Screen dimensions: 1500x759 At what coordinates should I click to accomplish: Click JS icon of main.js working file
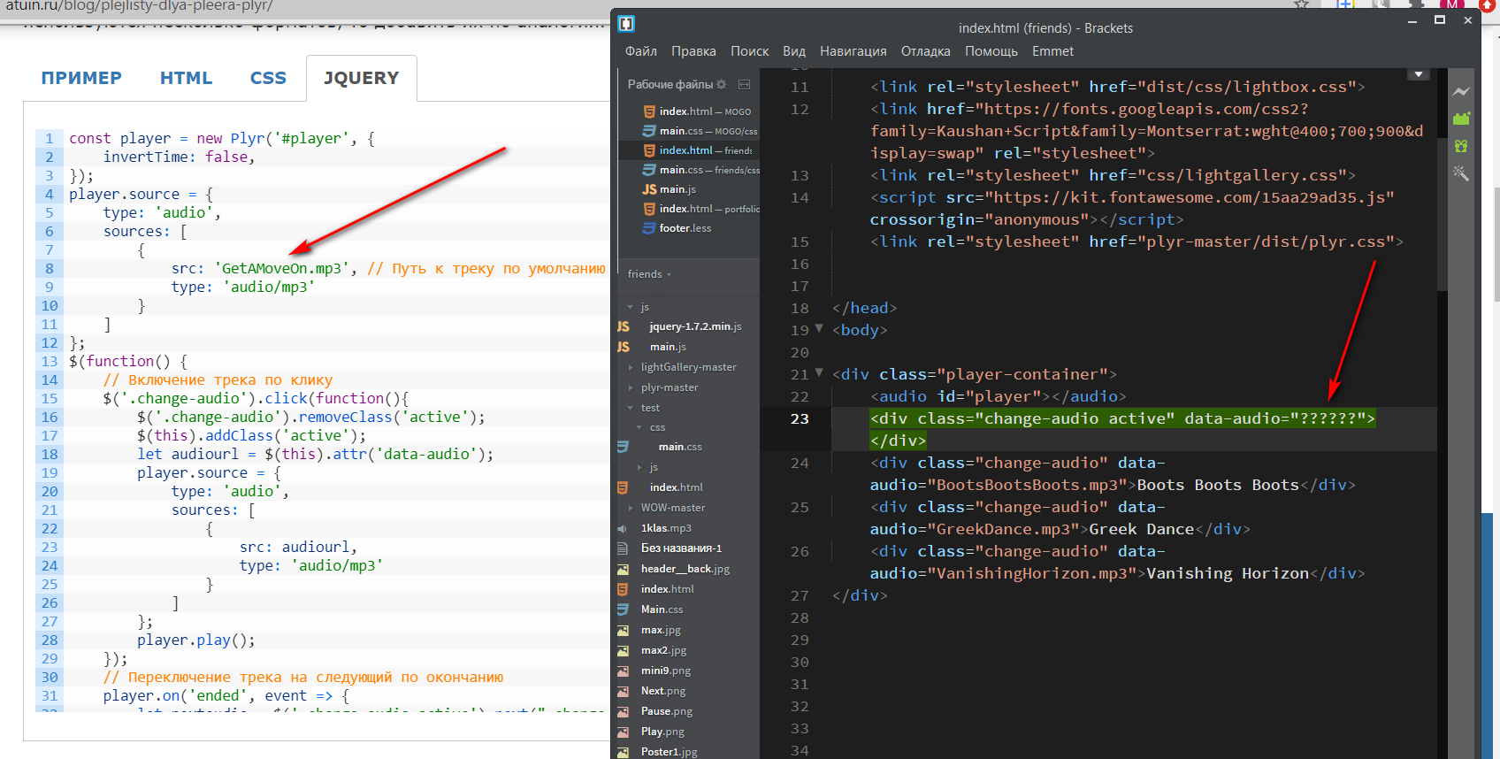[x=649, y=189]
